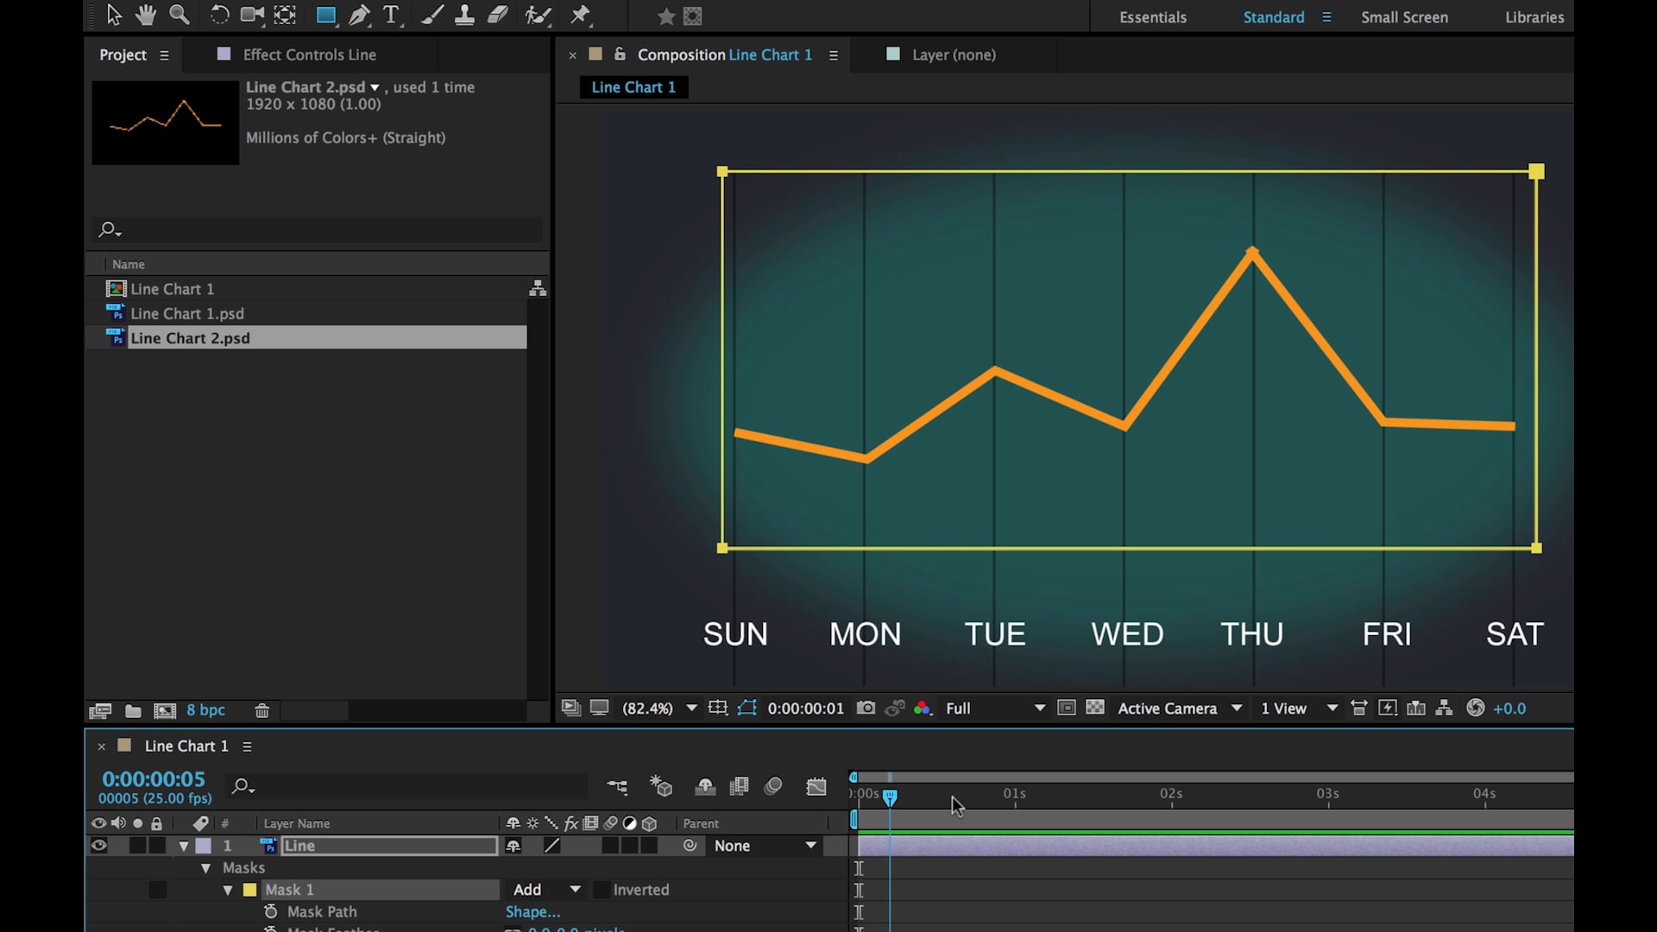Viewport: 1657px width, 932px height.
Task: Collapse the Masks group triangle
Action: pos(206,868)
